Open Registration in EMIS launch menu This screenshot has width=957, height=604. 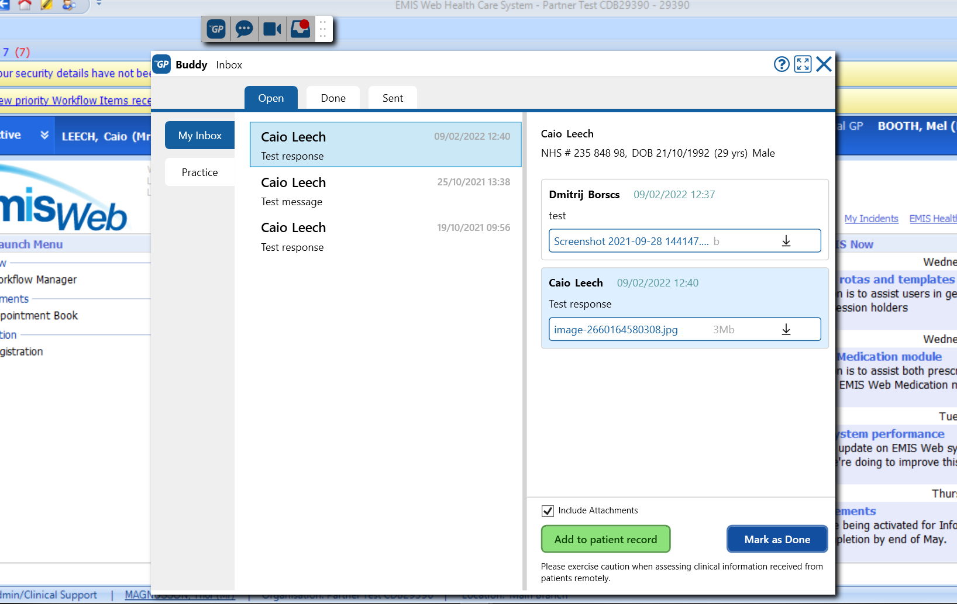coord(22,351)
